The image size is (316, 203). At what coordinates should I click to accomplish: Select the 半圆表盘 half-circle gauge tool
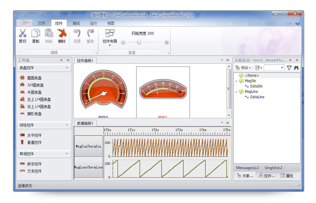34,92
